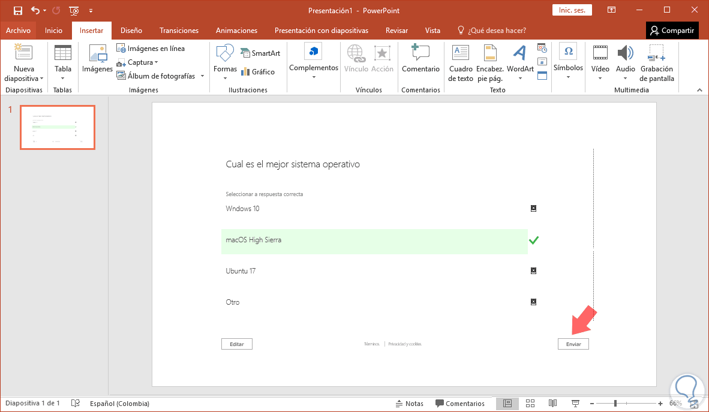This screenshot has width=709, height=412.
Task: Click the Editar button on slide
Action: (x=237, y=344)
